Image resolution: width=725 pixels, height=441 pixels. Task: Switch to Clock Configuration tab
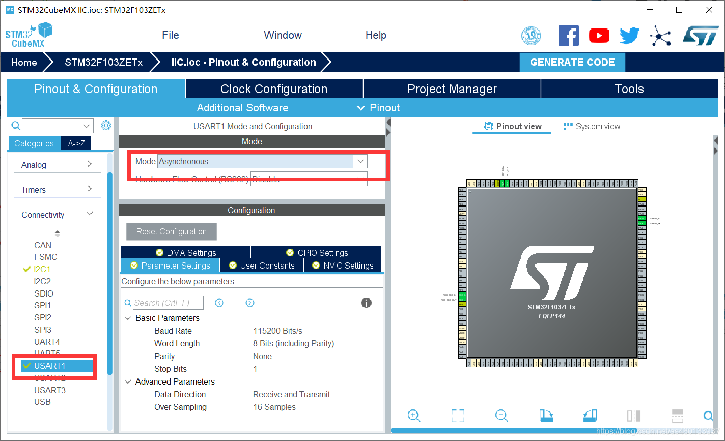[274, 89]
